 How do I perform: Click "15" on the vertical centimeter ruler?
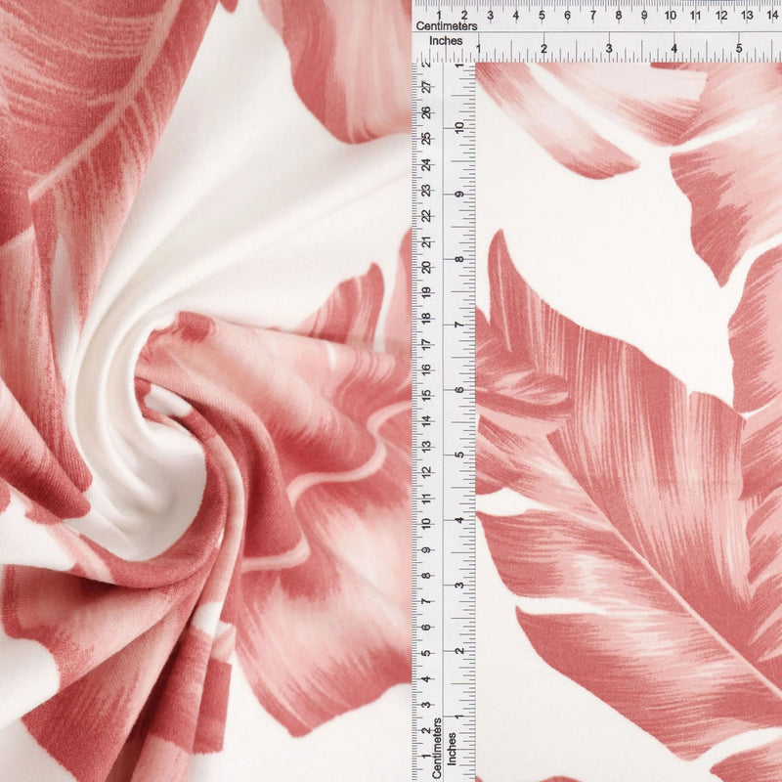[427, 396]
